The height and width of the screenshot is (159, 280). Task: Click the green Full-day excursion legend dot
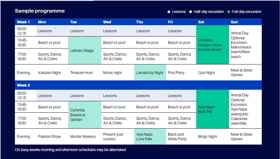[228, 12]
